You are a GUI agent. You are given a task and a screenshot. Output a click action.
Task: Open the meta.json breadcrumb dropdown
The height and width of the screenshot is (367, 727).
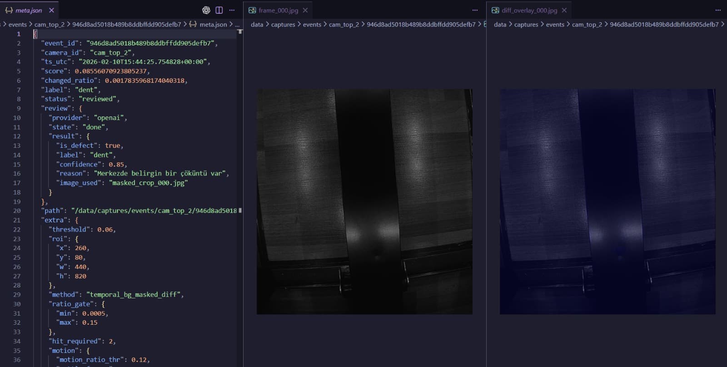(213, 25)
